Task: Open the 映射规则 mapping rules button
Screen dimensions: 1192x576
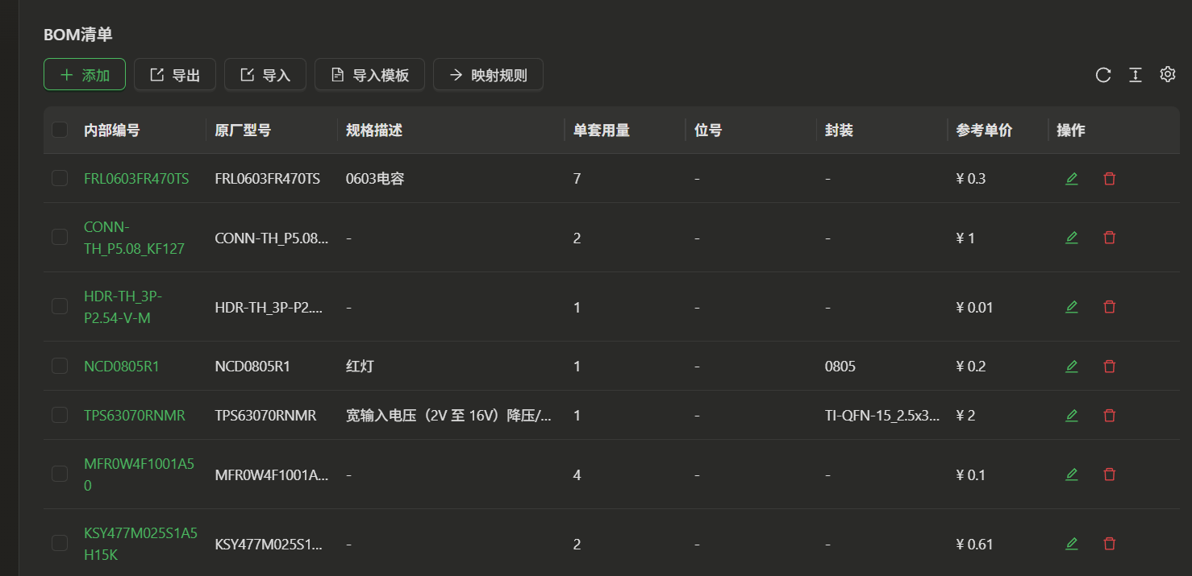Action: click(x=488, y=75)
